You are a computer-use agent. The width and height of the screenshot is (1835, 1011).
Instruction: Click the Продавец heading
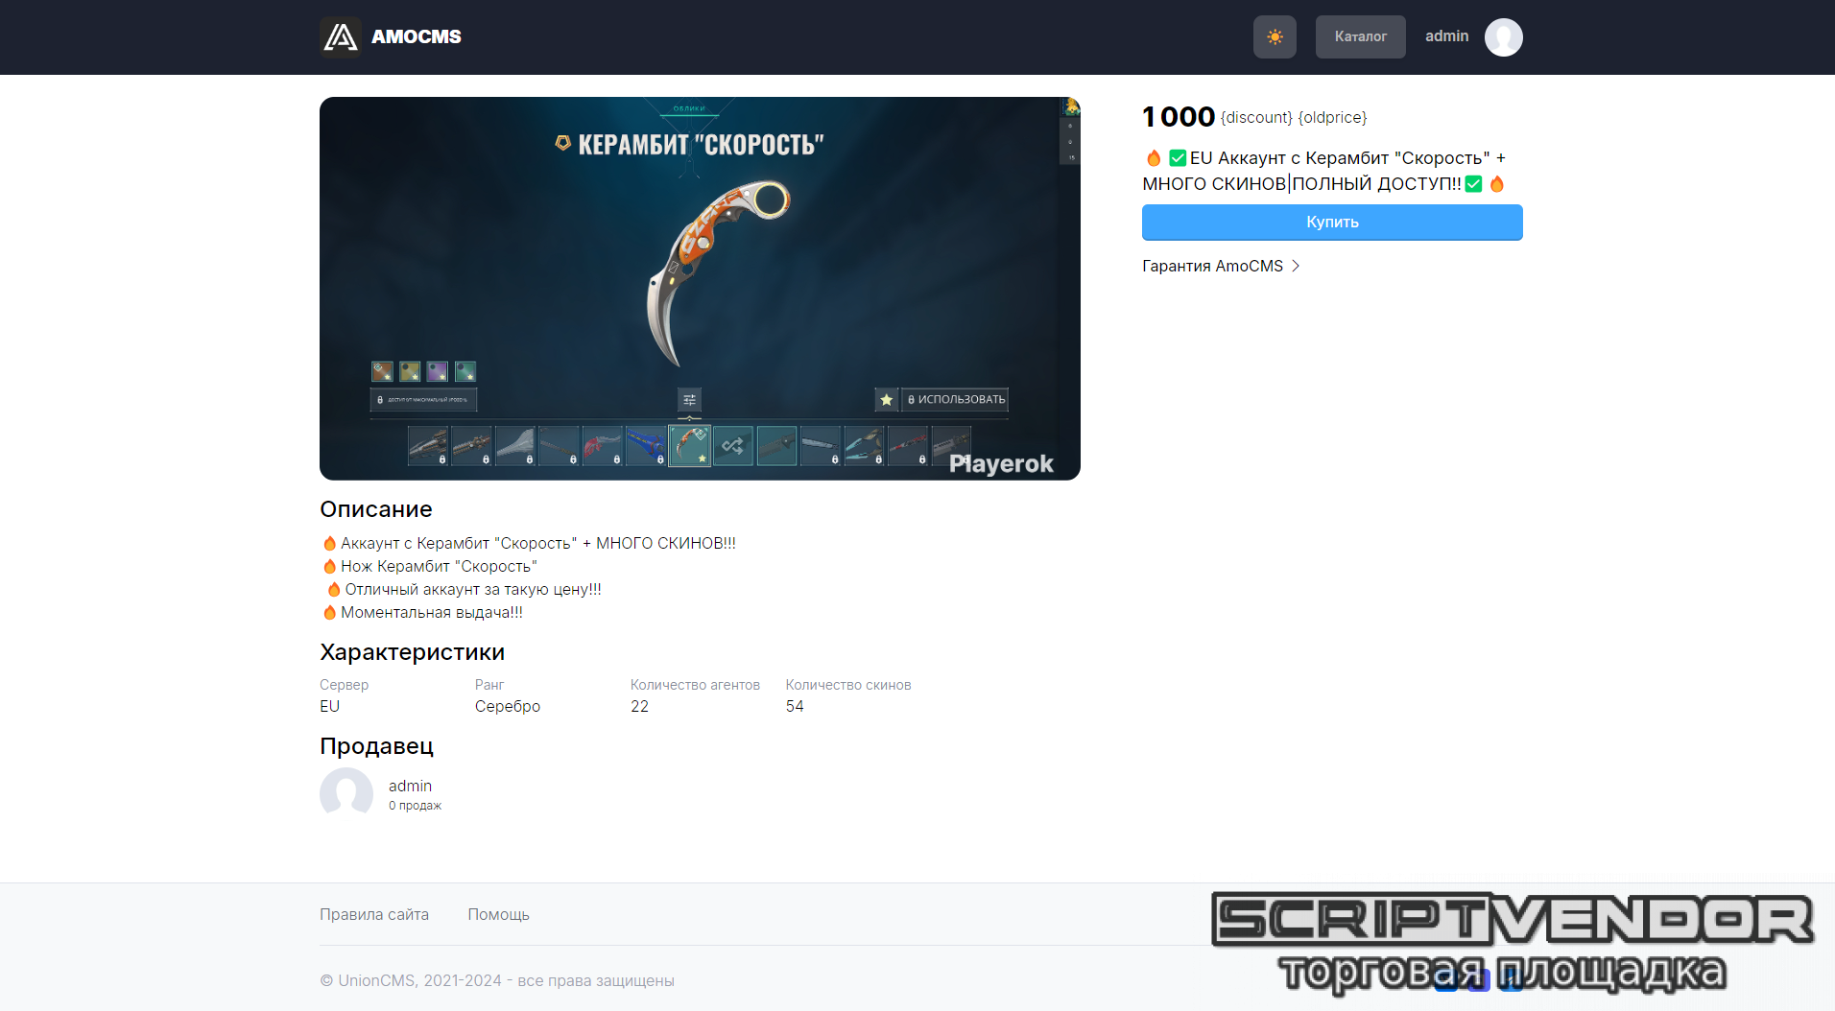[x=376, y=746]
